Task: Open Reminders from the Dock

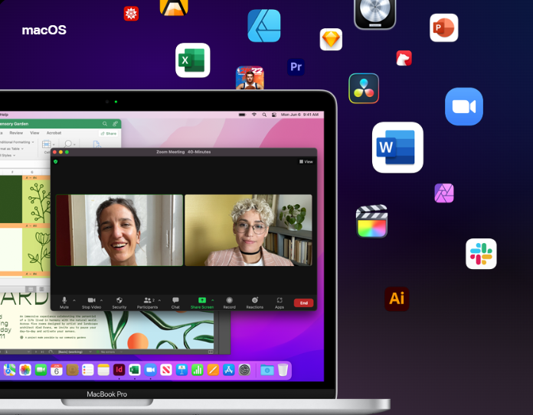Action: tap(88, 370)
